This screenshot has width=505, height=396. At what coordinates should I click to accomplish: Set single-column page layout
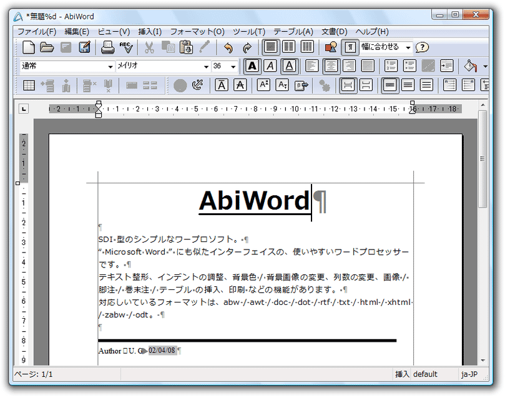click(x=270, y=47)
